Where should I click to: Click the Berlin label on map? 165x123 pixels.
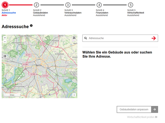(38, 66)
